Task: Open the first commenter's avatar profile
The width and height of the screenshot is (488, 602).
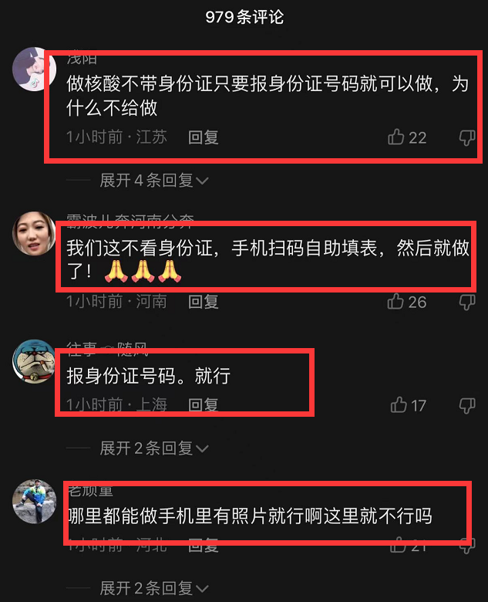Action: click(34, 69)
